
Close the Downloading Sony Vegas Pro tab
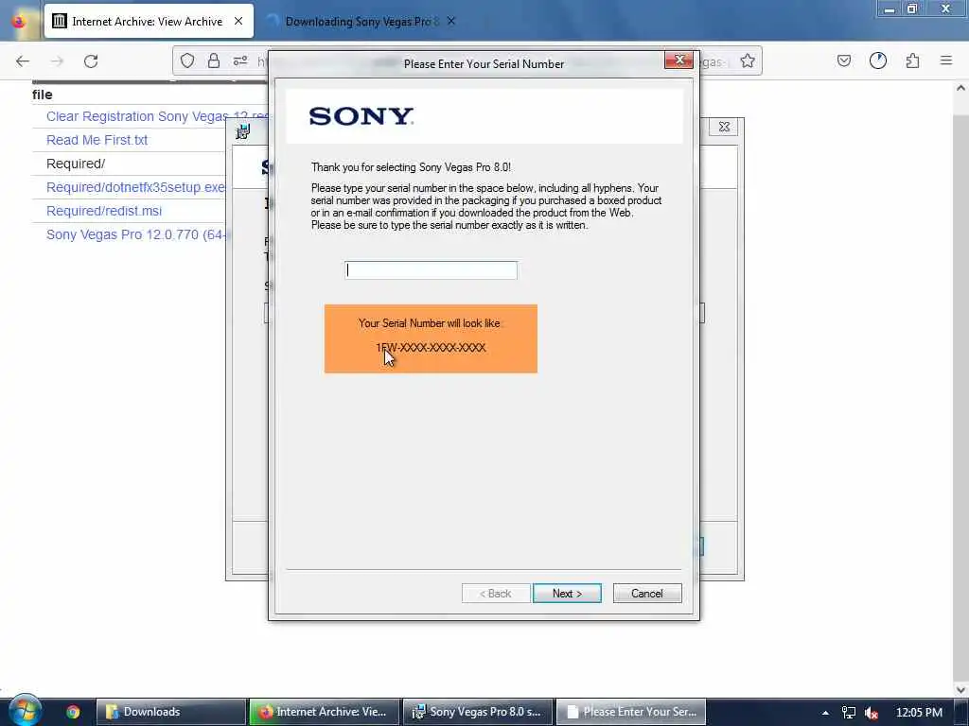(451, 21)
